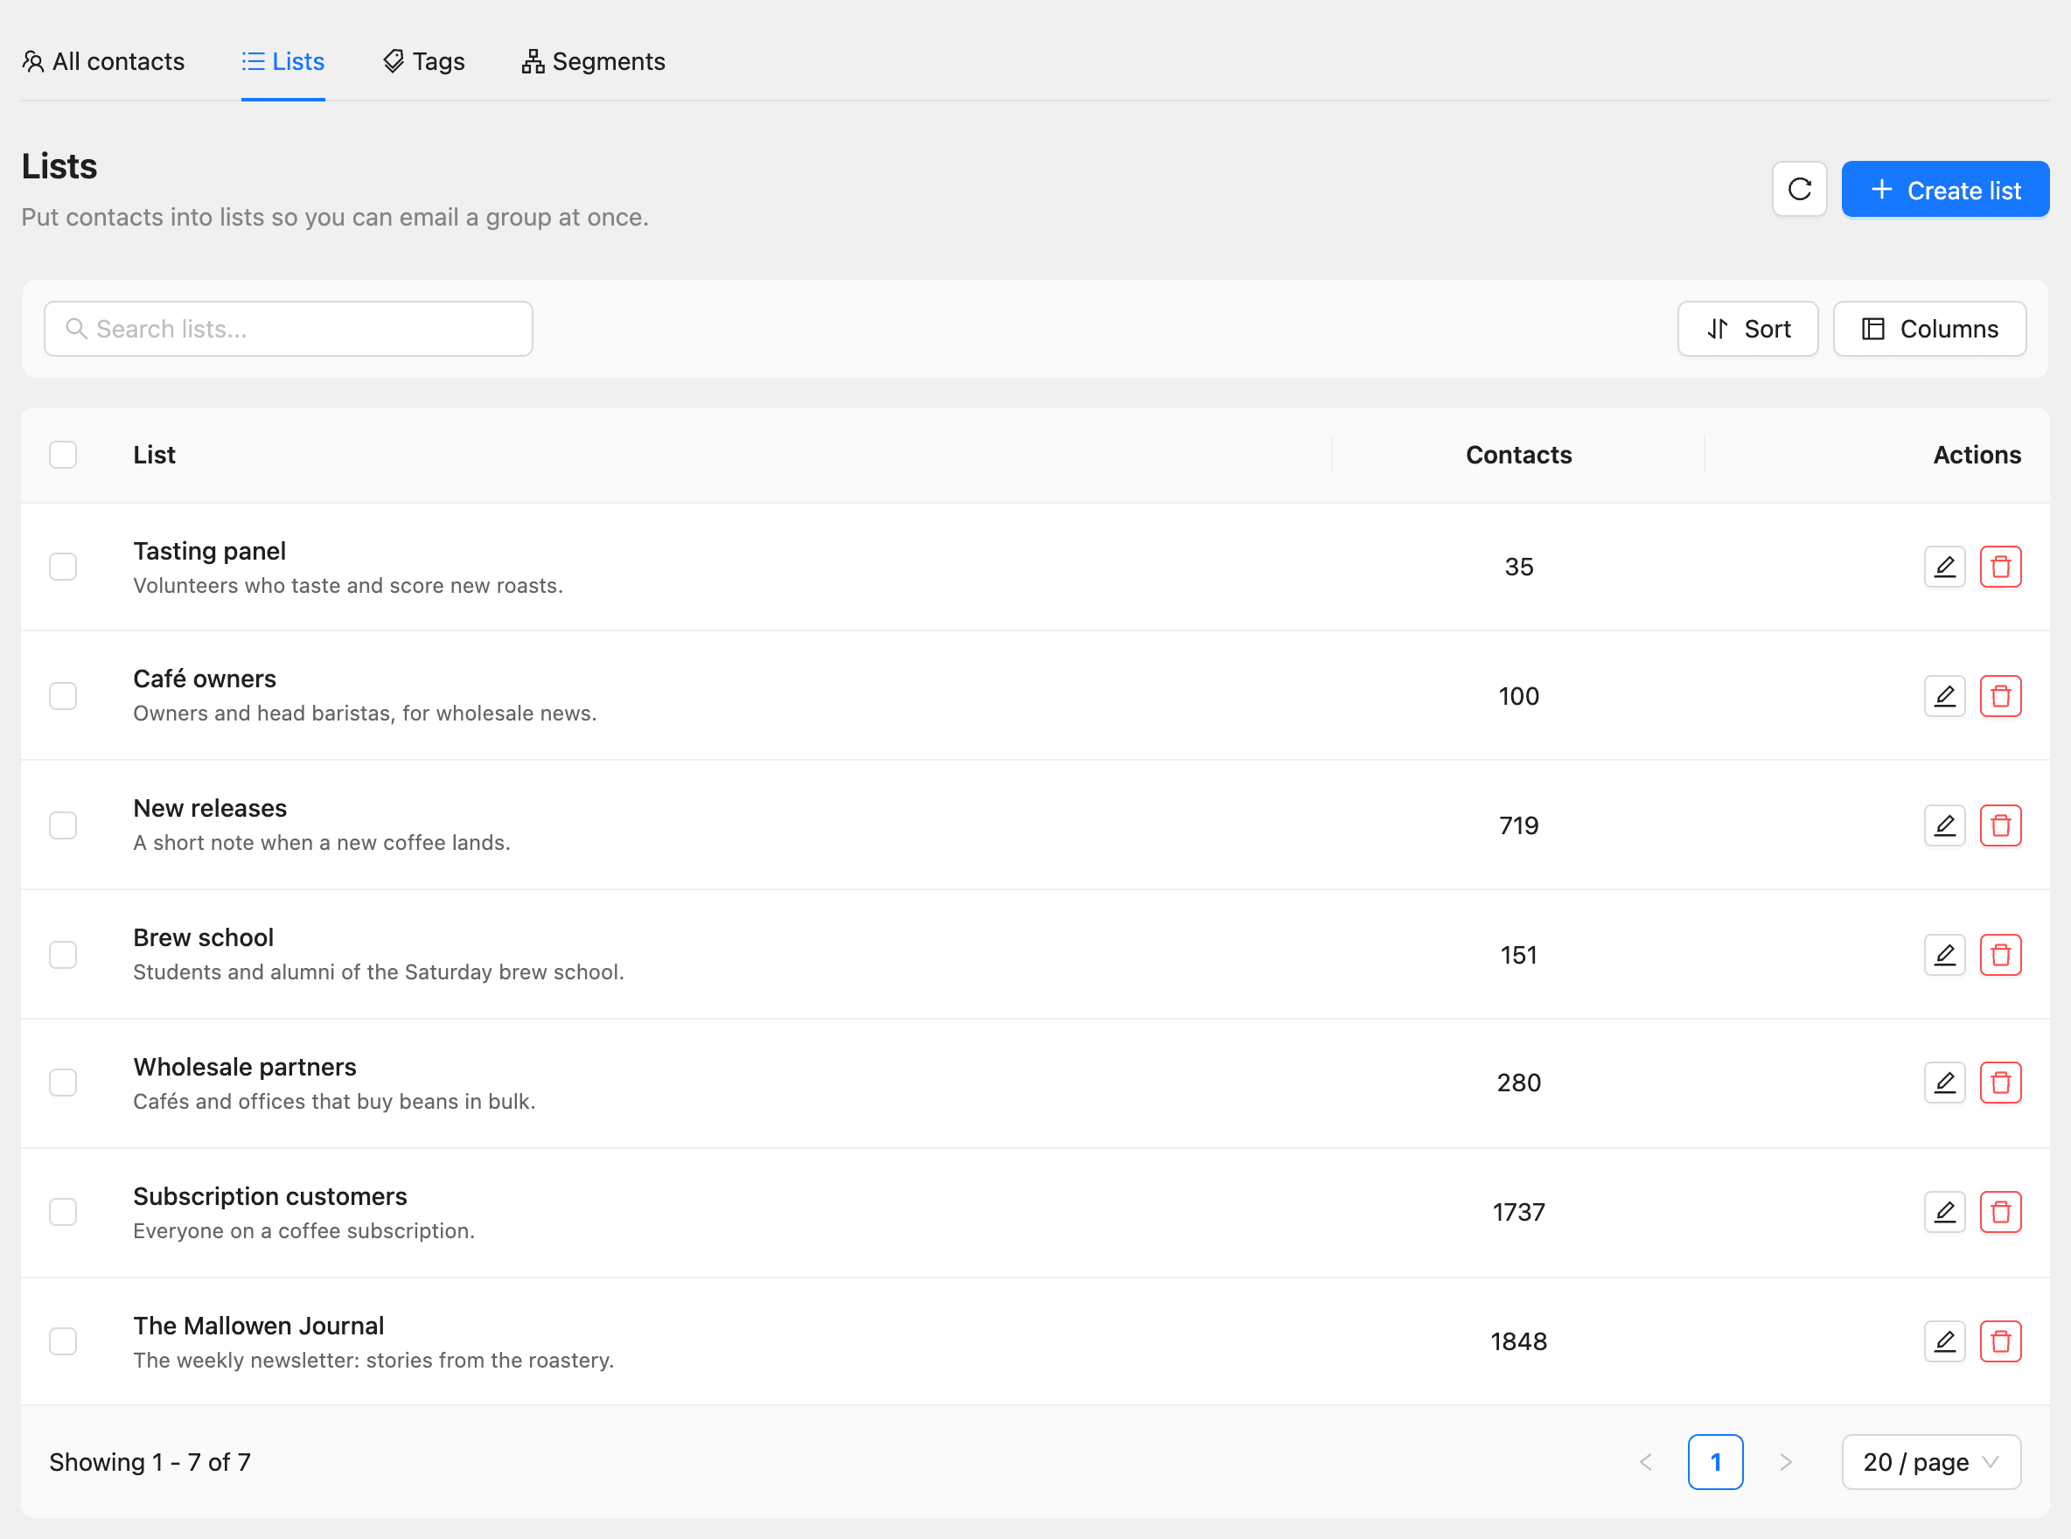The width and height of the screenshot is (2071, 1539).
Task: Edit the Café owners list
Action: pyautogui.click(x=1944, y=696)
